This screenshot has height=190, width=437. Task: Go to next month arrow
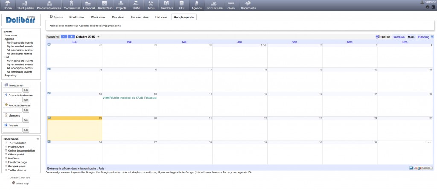[x=71, y=37]
